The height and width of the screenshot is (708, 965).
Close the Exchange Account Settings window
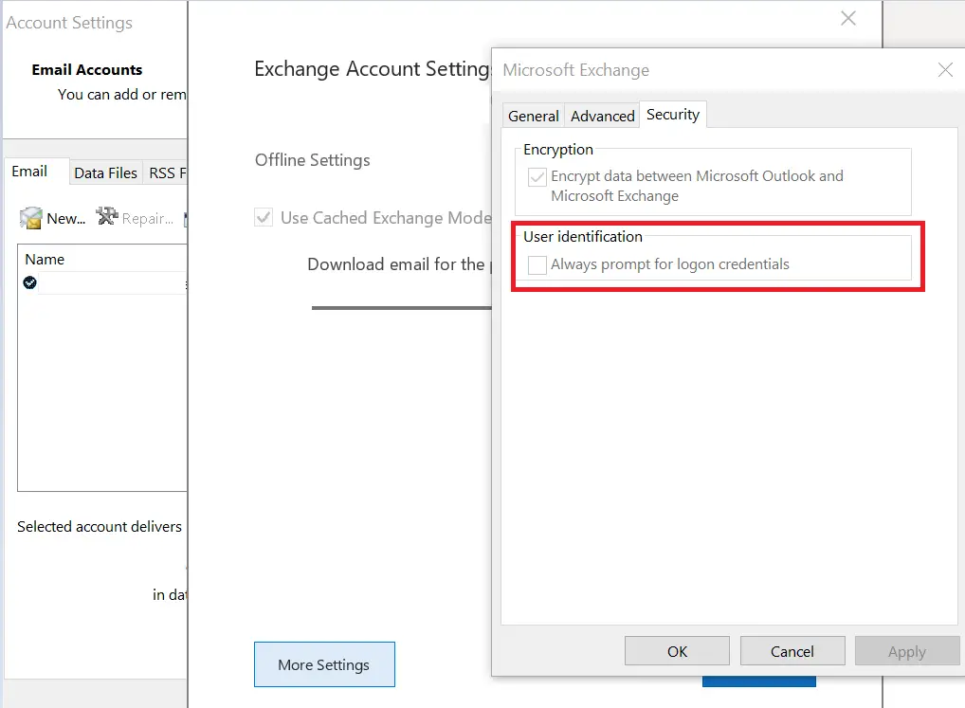[x=848, y=18]
